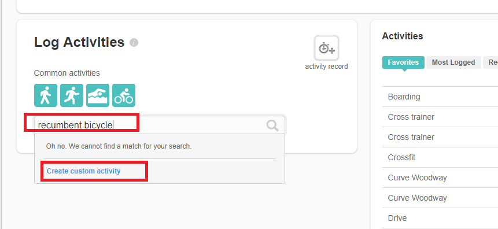Focus the activity search field
The width and height of the screenshot is (498, 229).
pyautogui.click(x=160, y=125)
